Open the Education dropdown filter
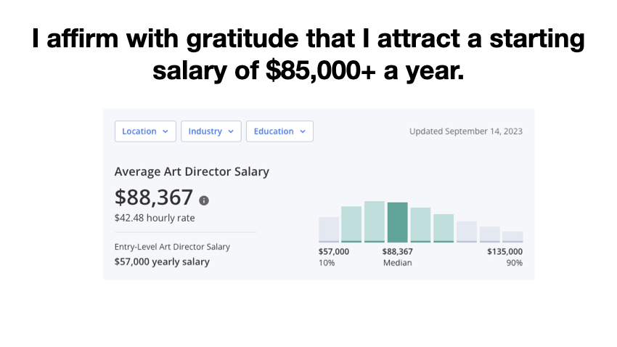The image size is (617, 347). point(279,131)
